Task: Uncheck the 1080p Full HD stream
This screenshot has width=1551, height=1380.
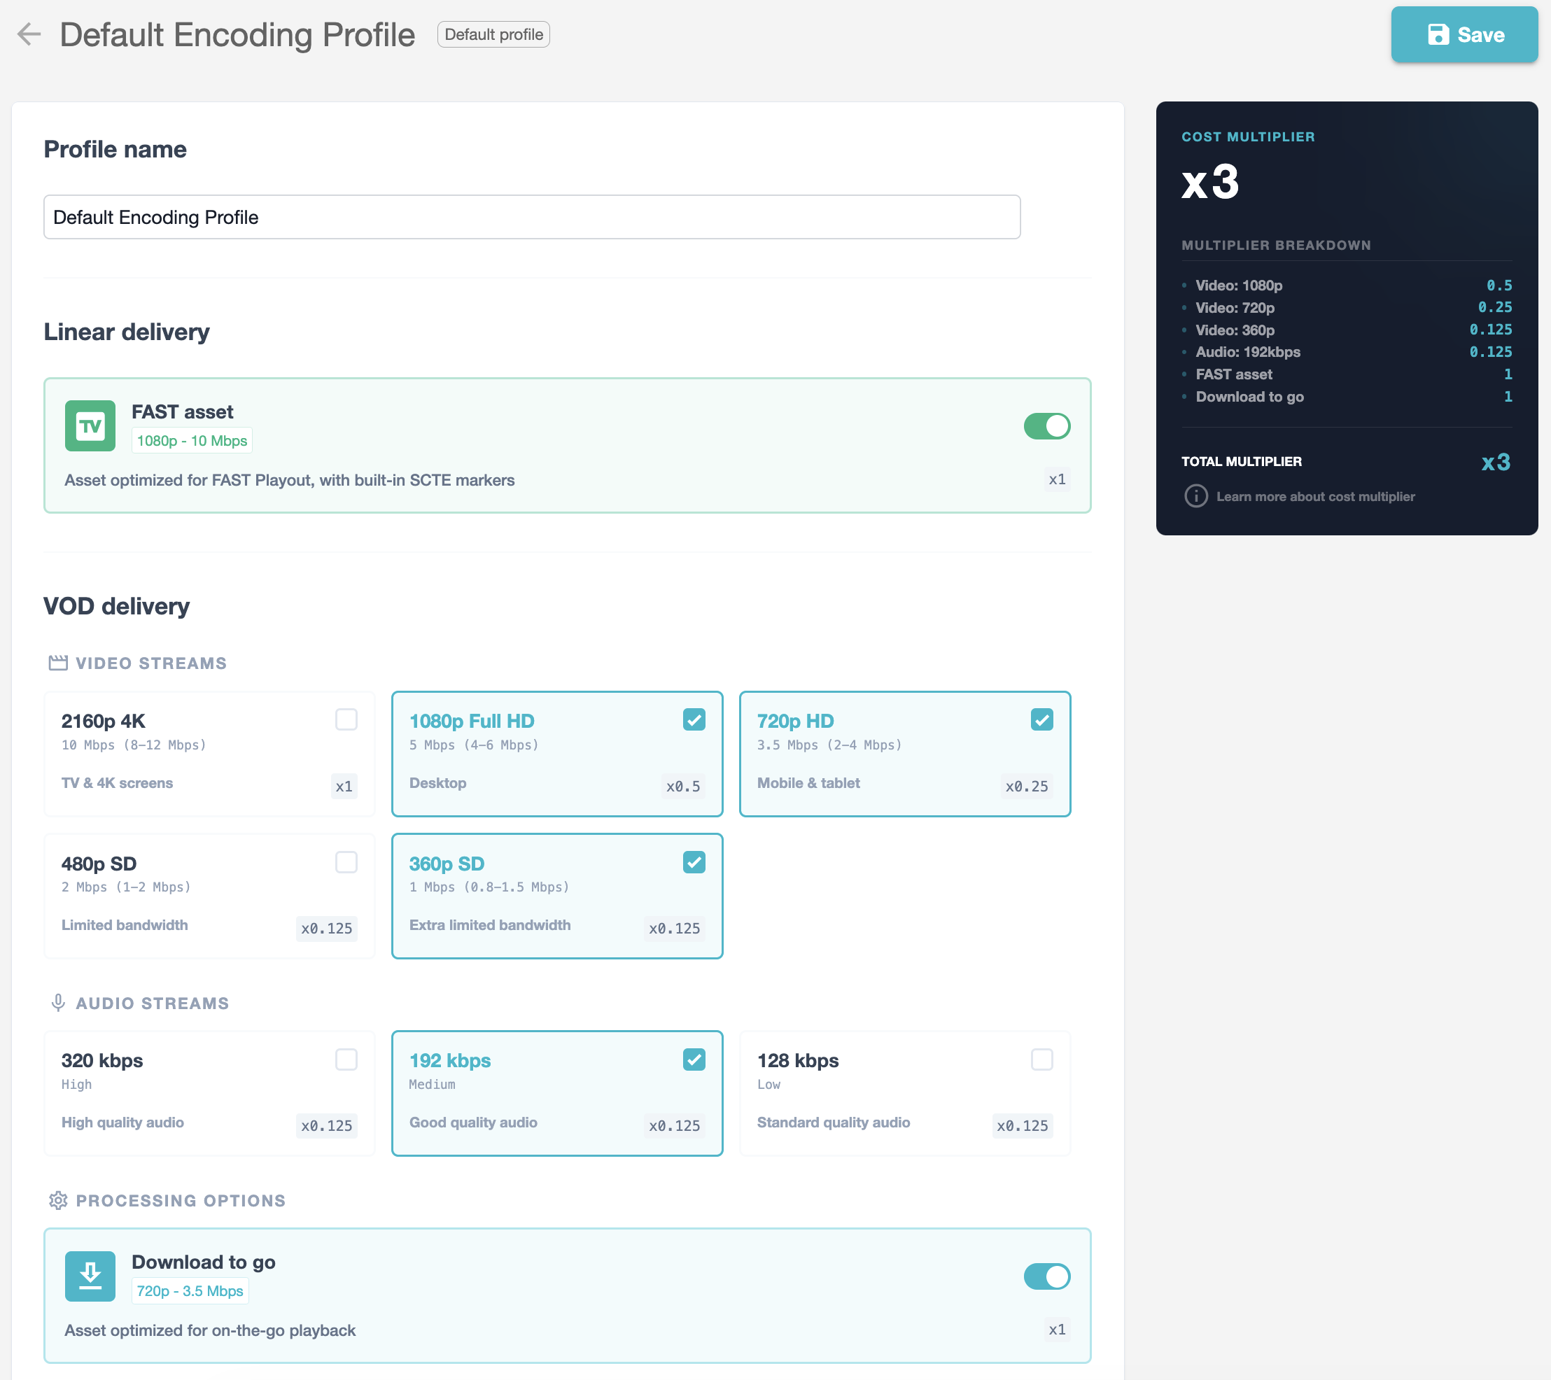Action: (x=694, y=719)
